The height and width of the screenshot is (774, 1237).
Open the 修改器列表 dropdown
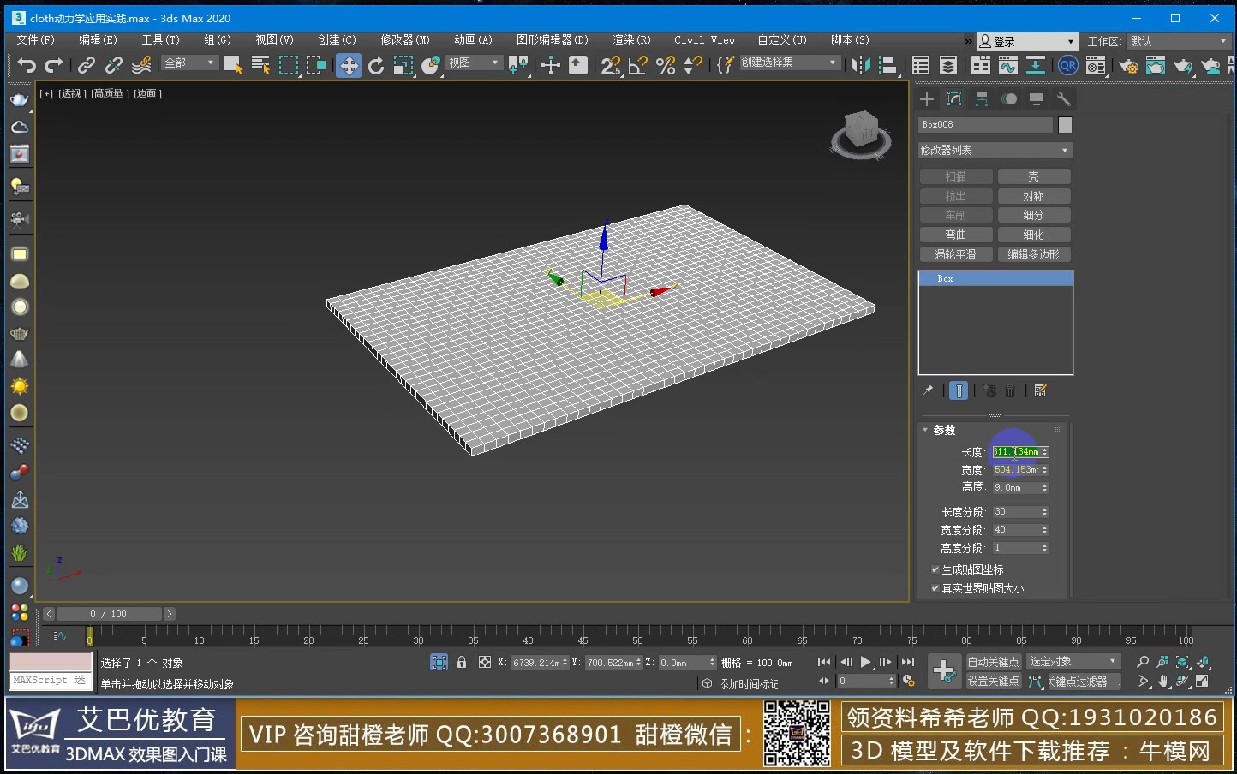click(x=994, y=150)
